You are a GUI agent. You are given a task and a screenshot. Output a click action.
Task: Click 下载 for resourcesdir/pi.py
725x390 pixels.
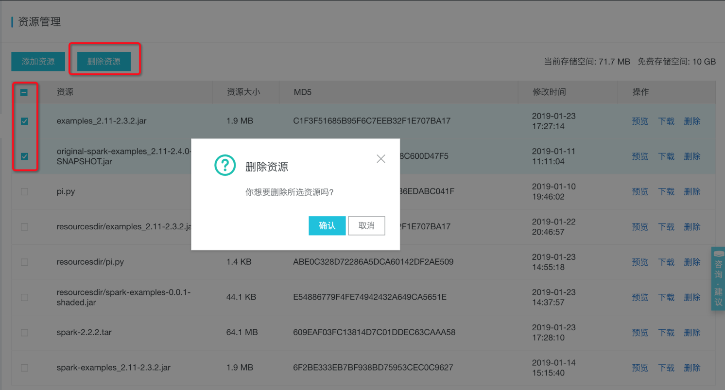click(666, 262)
